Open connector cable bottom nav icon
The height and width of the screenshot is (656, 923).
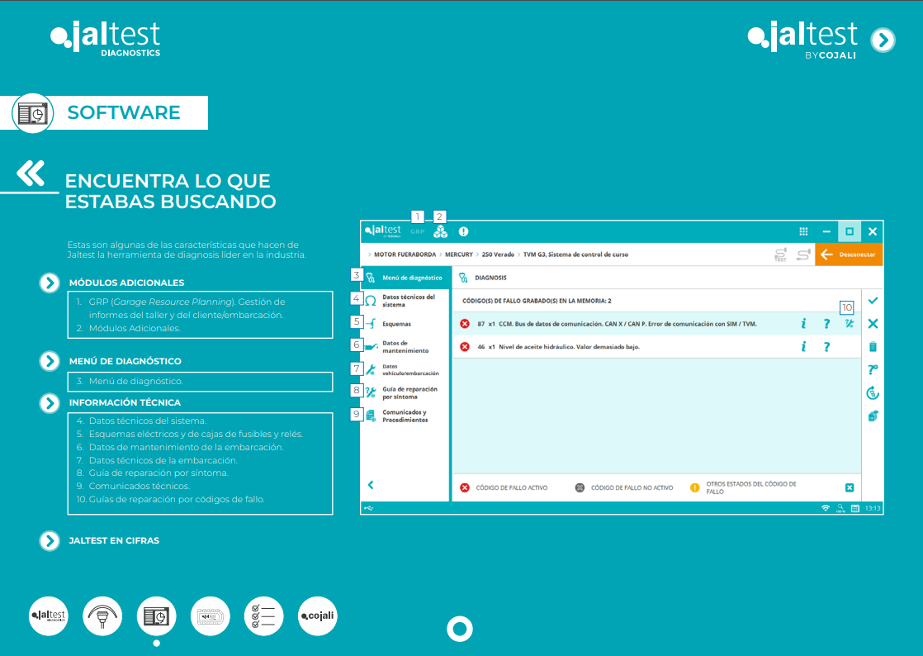tap(102, 616)
